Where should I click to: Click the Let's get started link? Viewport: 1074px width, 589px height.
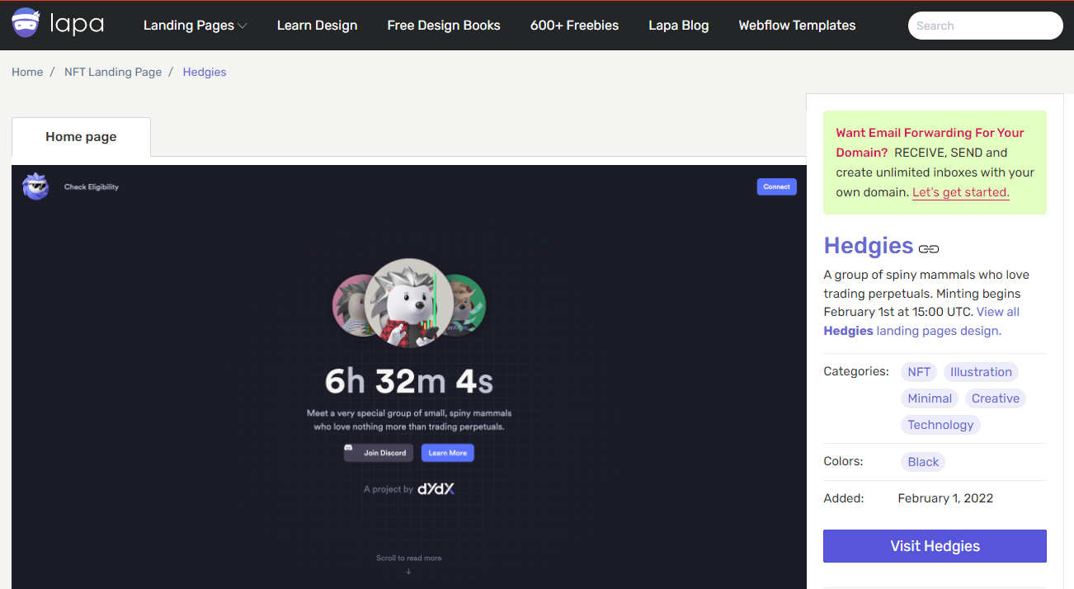pos(961,192)
